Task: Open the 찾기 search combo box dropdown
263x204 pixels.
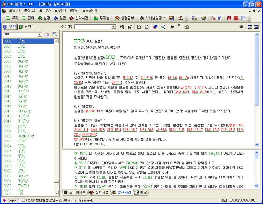Action: [114, 27]
